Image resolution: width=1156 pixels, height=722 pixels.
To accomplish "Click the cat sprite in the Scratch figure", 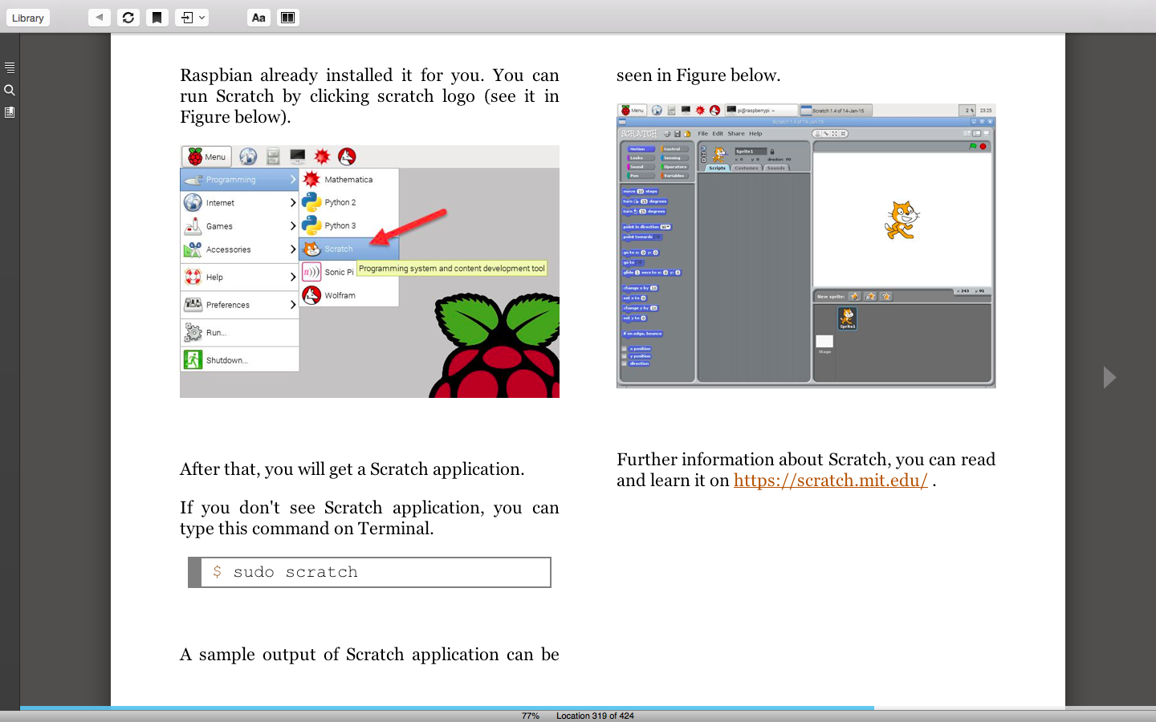I will click(902, 221).
